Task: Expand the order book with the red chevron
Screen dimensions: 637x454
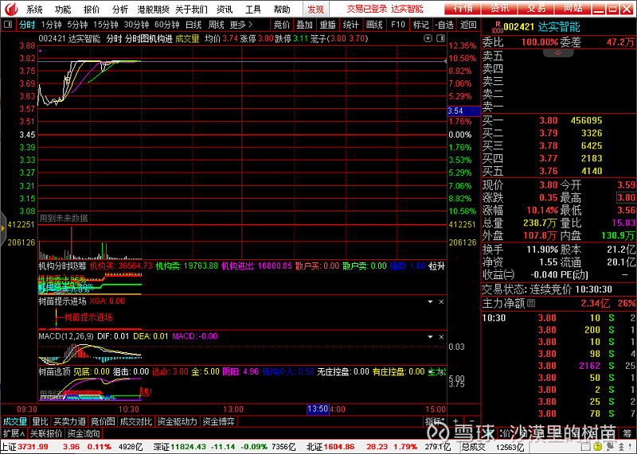Action: 558,53
